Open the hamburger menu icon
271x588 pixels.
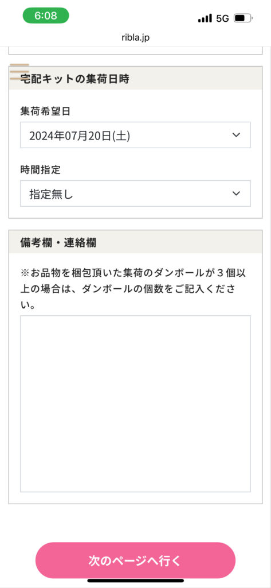tap(19, 72)
